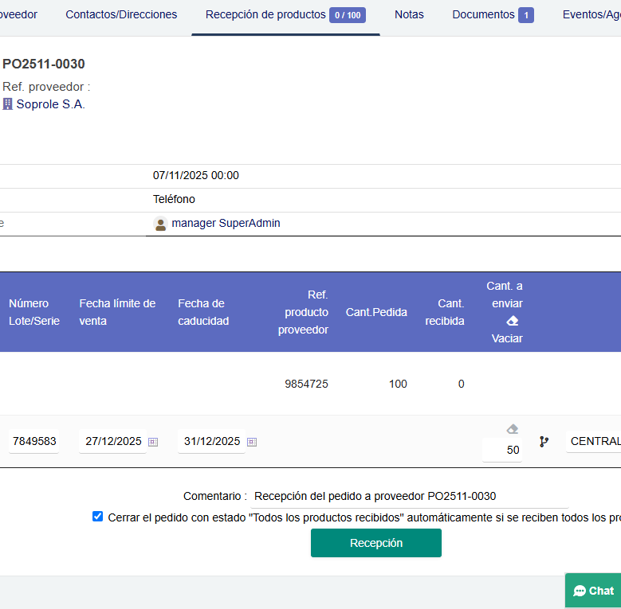Image resolution: width=621 pixels, height=609 pixels.
Task: Open the Soprole S.A. supplier link
Action: point(50,104)
